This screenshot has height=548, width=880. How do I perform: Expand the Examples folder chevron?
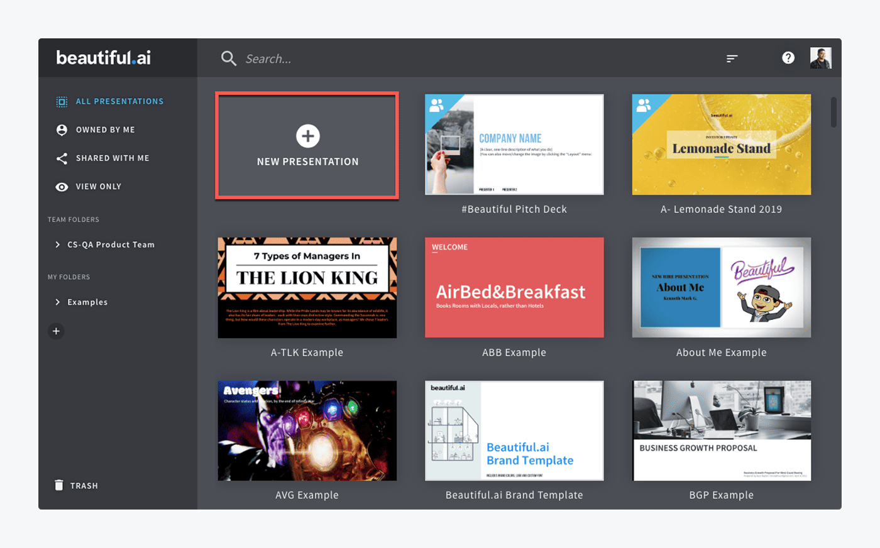coord(58,302)
